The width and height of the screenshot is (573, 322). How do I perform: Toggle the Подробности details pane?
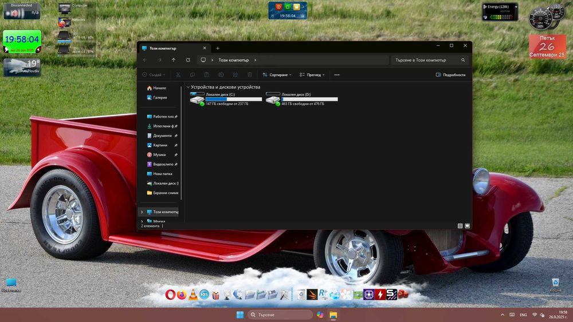[450, 75]
